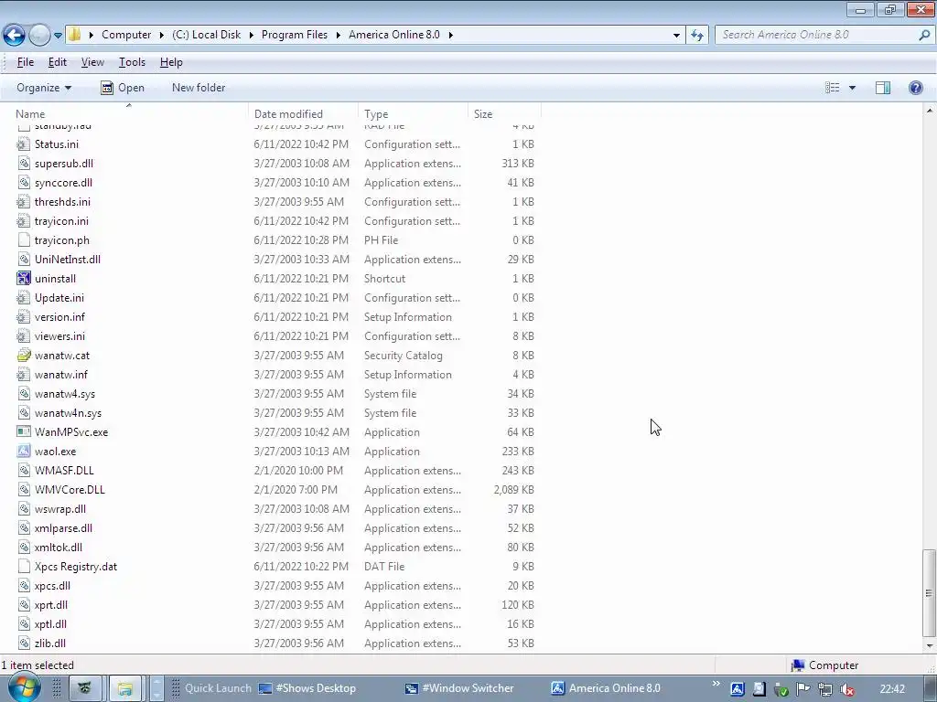937x702 pixels.
Task: Select the Xpcs Registry.dat file icon
Action: (x=23, y=567)
